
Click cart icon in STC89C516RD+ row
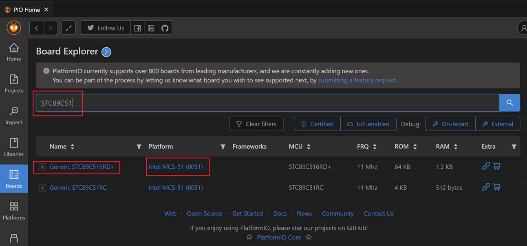click(x=496, y=166)
